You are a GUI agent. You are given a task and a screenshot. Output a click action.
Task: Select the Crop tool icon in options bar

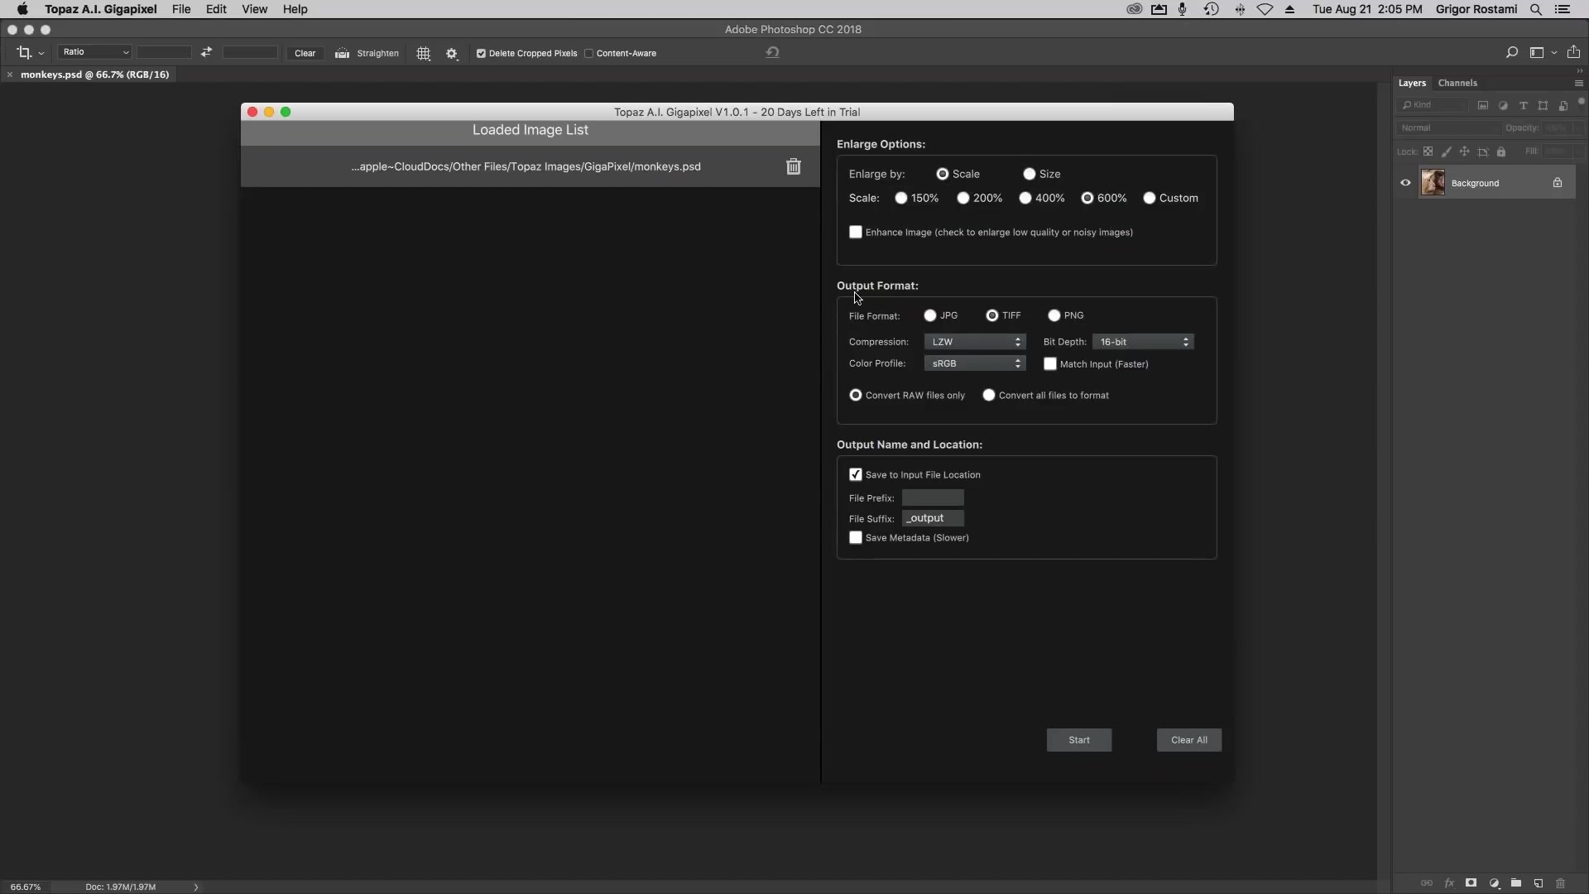[x=23, y=53]
